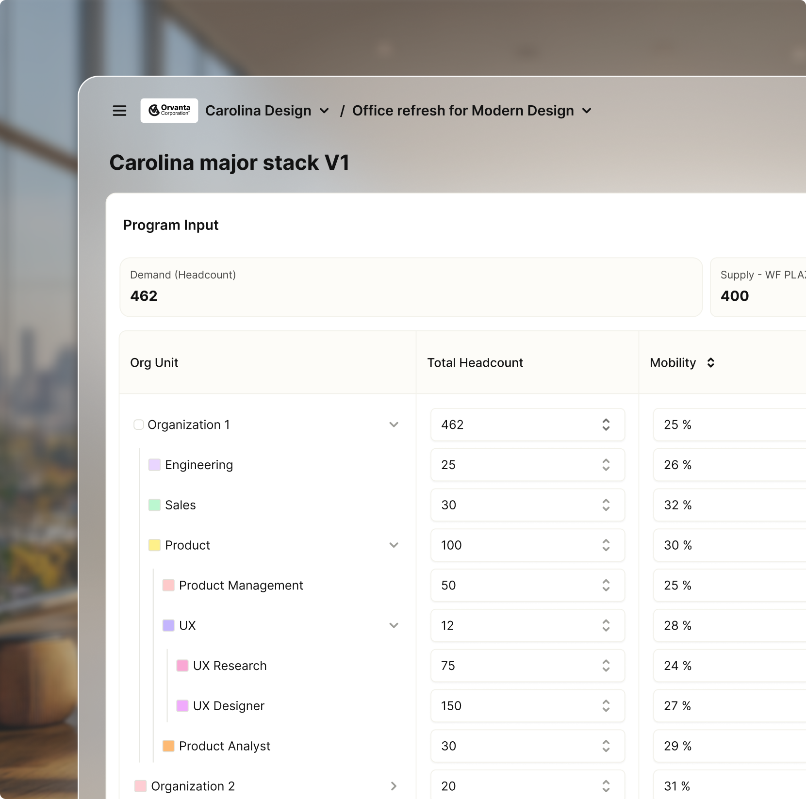The width and height of the screenshot is (806, 799).
Task: Click the Product yellow color swatch
Action: (x=154, y=545)
